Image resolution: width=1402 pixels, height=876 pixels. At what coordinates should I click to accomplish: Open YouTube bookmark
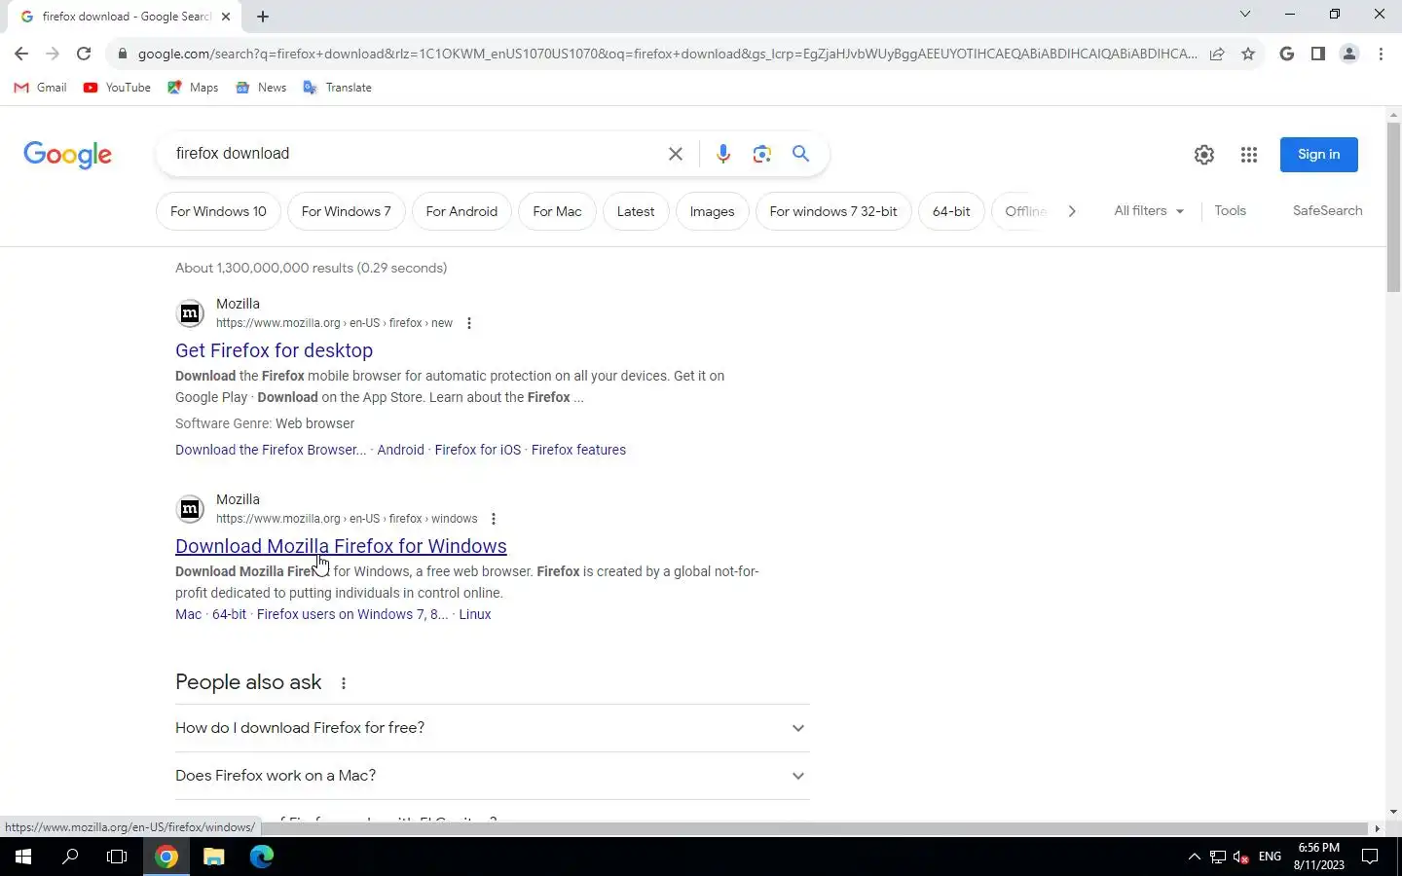pos(117,88)
